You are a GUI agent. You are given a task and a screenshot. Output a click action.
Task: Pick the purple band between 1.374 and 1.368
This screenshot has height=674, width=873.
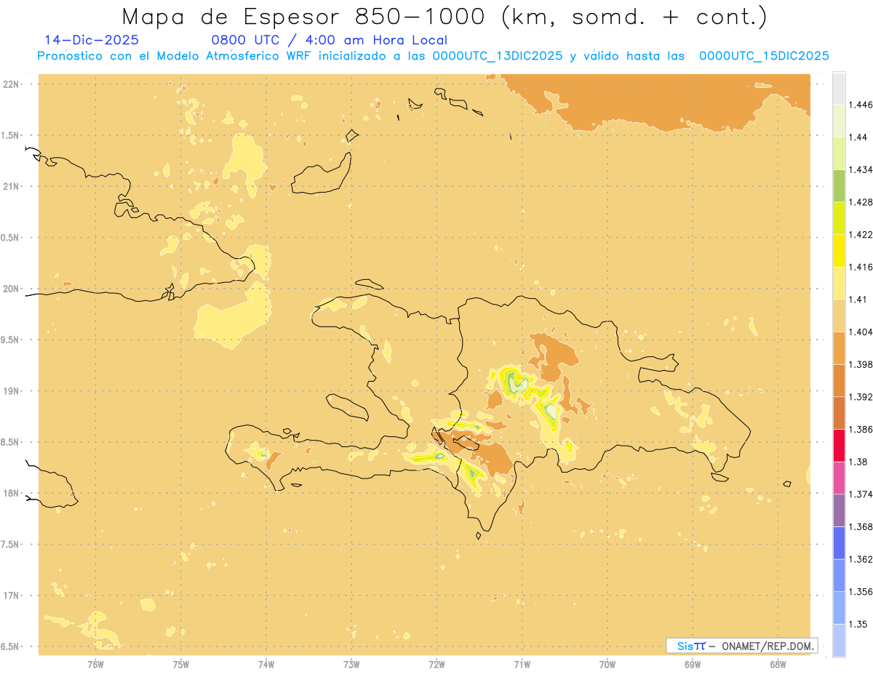[x=839, y=510]
